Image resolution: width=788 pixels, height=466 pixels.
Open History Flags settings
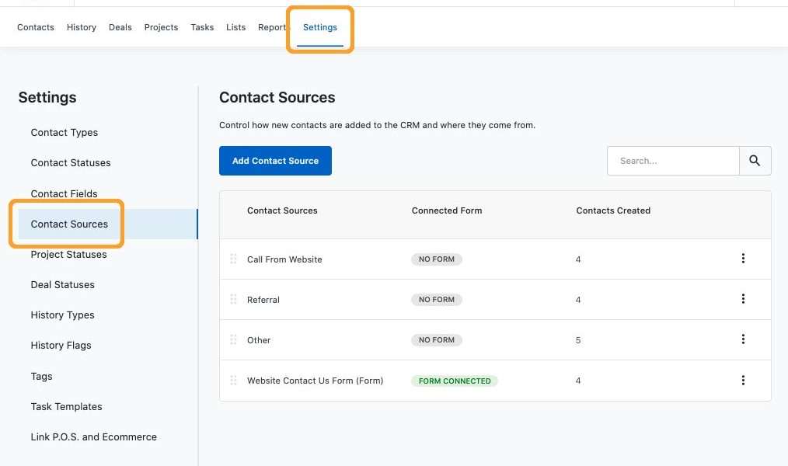[61, 346]
